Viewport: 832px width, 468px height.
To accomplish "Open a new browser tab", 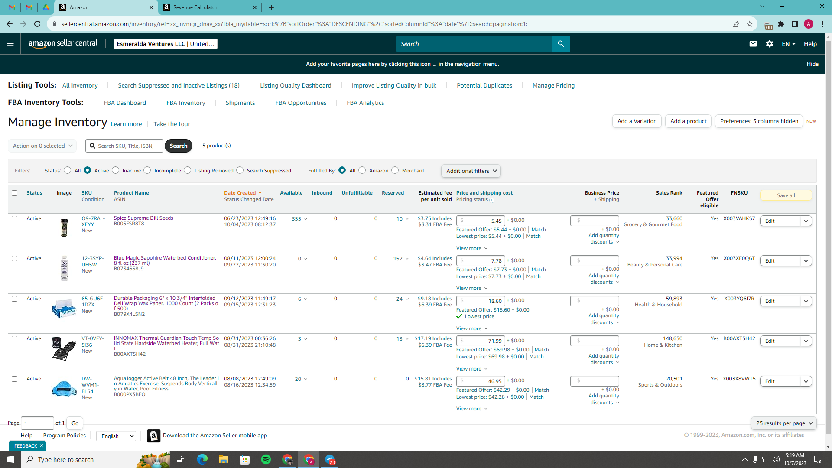I will click(271, 7).
